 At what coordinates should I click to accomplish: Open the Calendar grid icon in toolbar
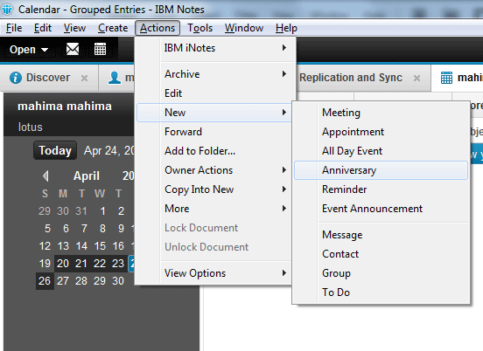click(x=100, y=49)
